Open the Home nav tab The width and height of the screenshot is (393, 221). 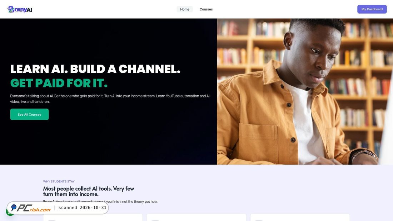185,9
